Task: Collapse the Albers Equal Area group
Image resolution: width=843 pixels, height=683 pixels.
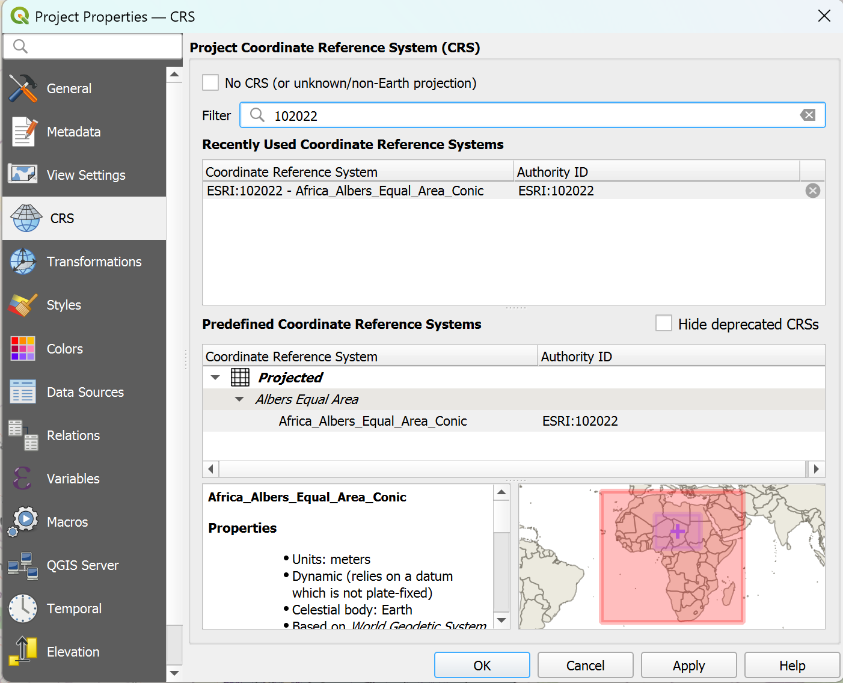Action: click(239, 399)
